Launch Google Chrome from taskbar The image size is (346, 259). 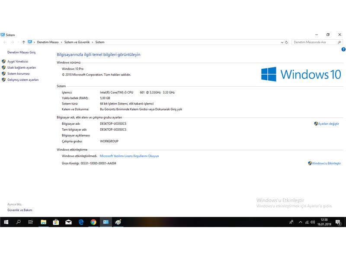click(x=93, y=222)
